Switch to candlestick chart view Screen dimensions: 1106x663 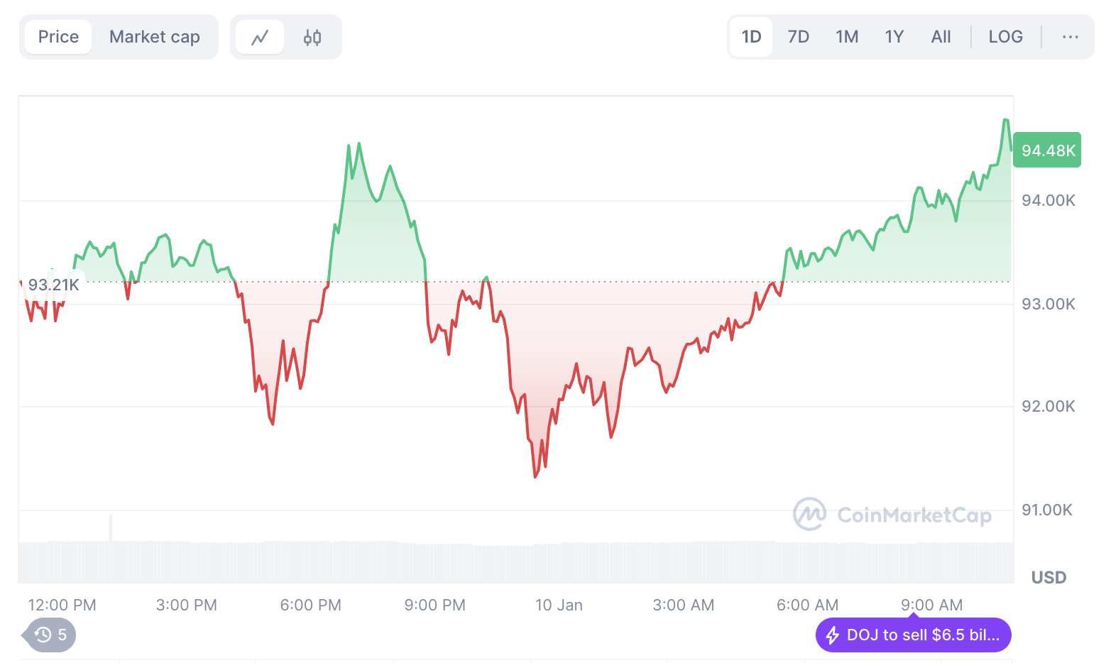[x=312, y=37]
